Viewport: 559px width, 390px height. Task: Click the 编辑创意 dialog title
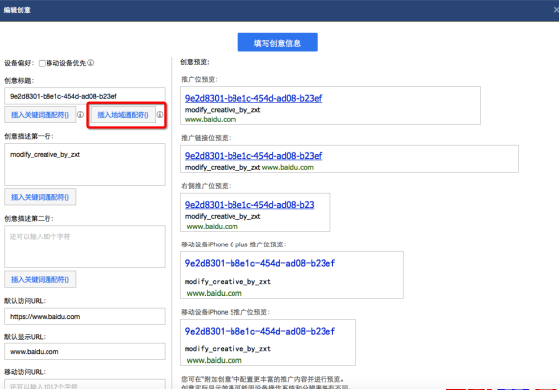tap(17, 10)
